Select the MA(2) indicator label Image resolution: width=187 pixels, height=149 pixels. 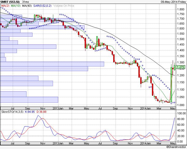pyautogui.click(x=5, y=6)
